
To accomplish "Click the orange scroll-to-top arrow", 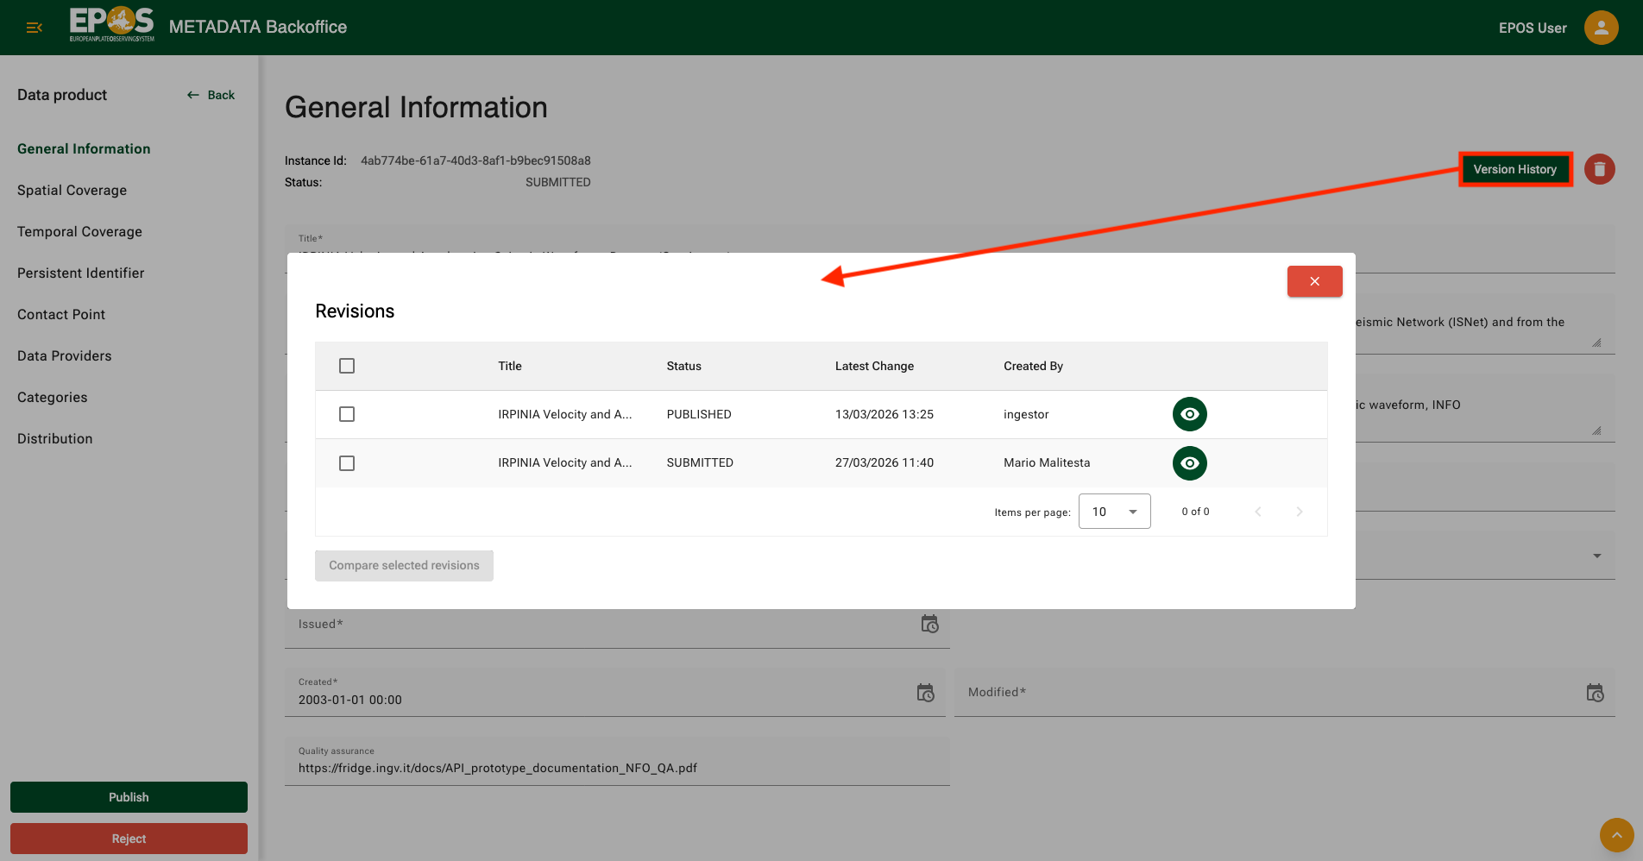I will point(1616,835).
